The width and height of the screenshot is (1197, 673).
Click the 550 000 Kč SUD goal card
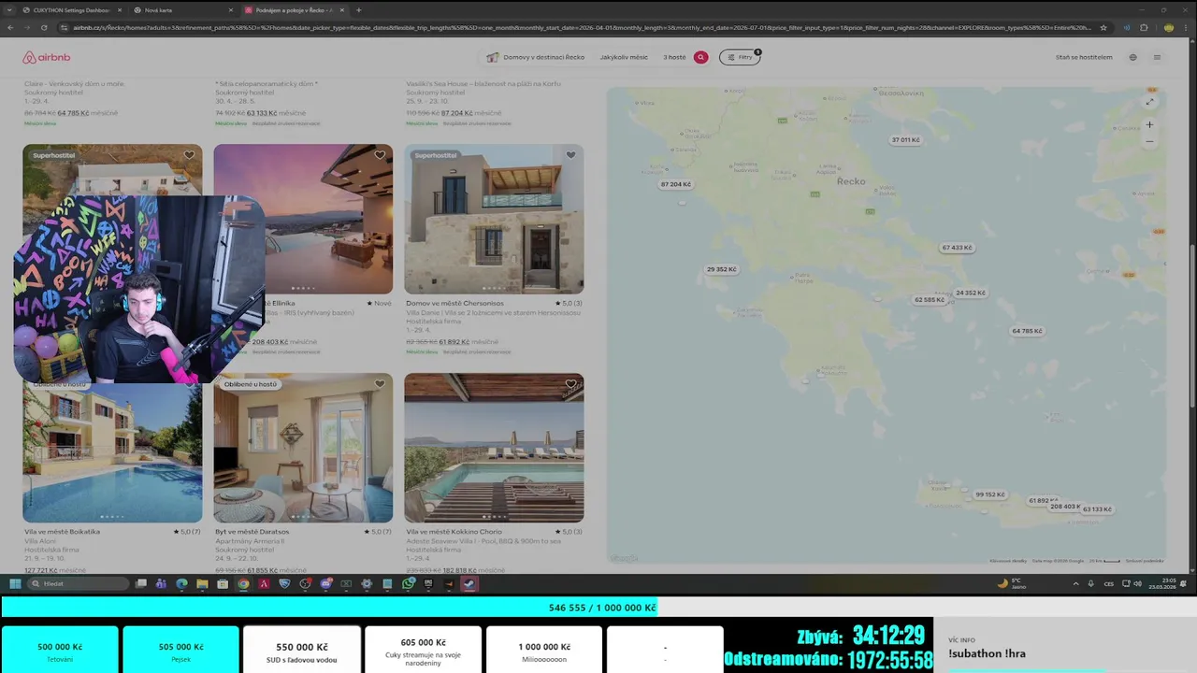[302, 651]
